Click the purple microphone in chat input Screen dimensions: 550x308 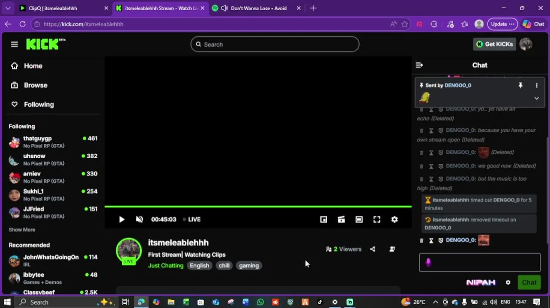(x=428, y=262)
